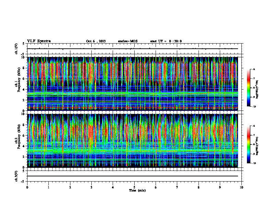
Task: Click the time axis tick label "7"
Action: 177,187
